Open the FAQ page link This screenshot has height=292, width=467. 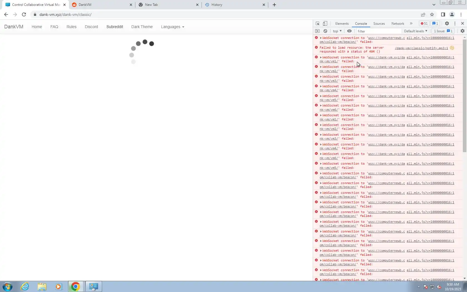tap(54, 27)
